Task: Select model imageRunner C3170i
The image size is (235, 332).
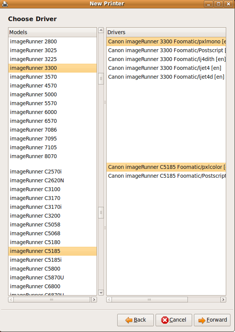Action: pos(53,207)
